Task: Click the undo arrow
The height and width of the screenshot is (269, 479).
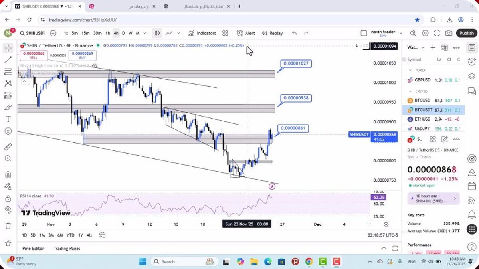Action: tap(294, 33)
